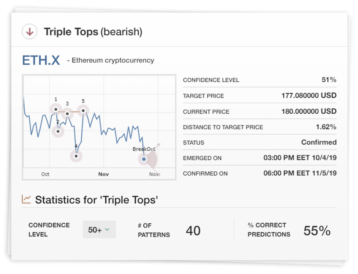Click the statistics chart icon
The height and width of the screenshot is (274, 358).
coord(26,199)
